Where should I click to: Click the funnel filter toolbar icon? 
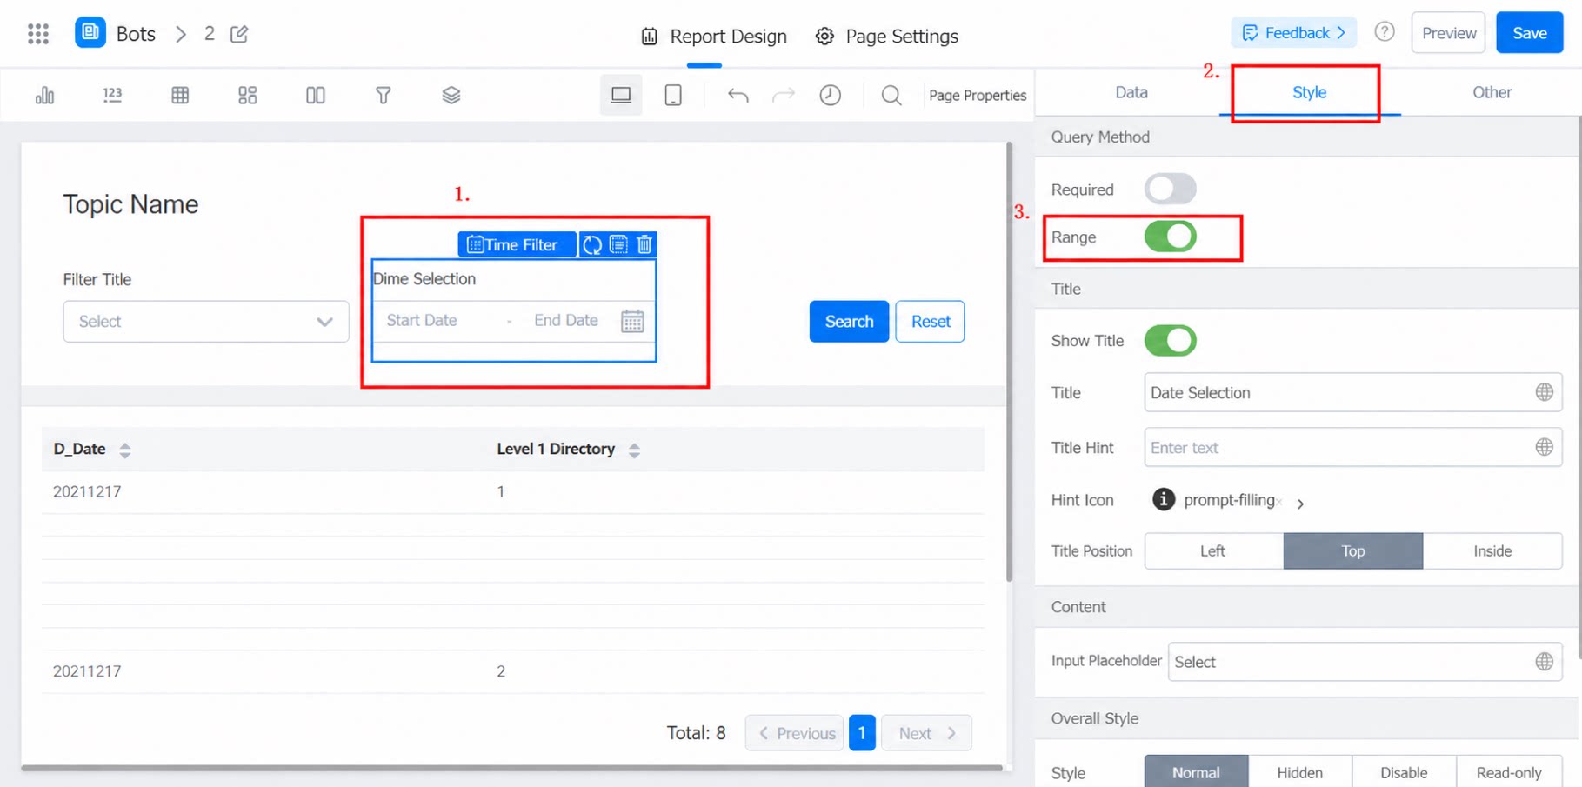(x=383, y=95)
